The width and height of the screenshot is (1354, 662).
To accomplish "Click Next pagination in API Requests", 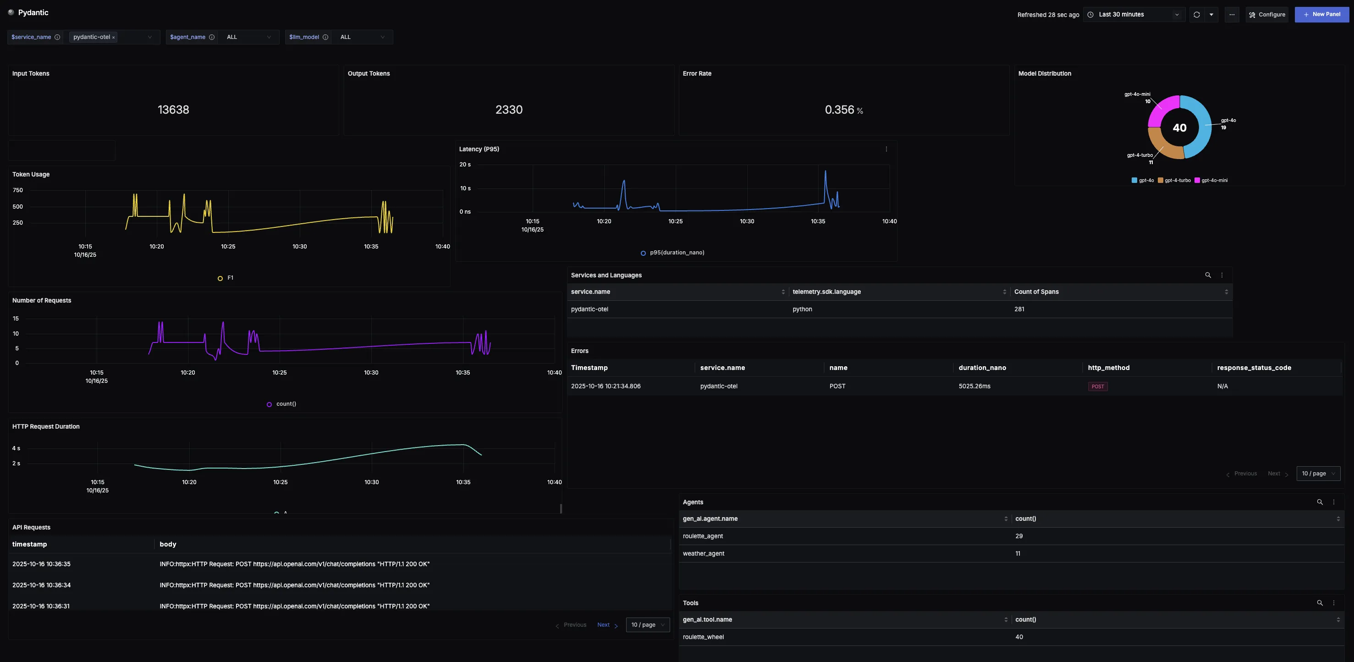I will [603, 625].
